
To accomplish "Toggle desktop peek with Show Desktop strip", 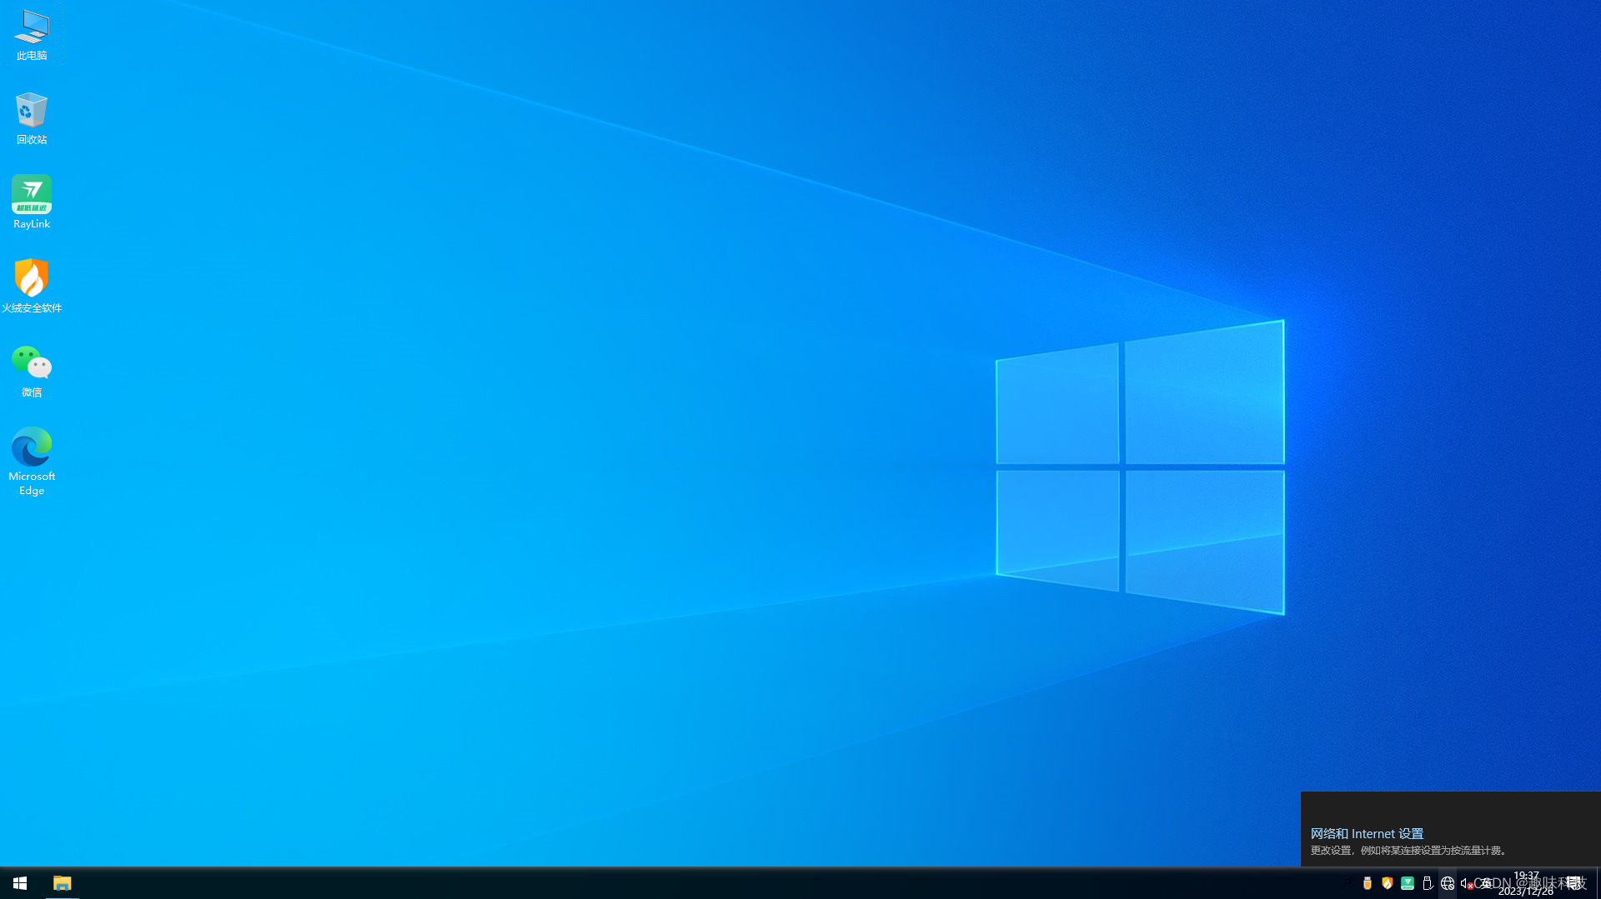I will 1598,883.
